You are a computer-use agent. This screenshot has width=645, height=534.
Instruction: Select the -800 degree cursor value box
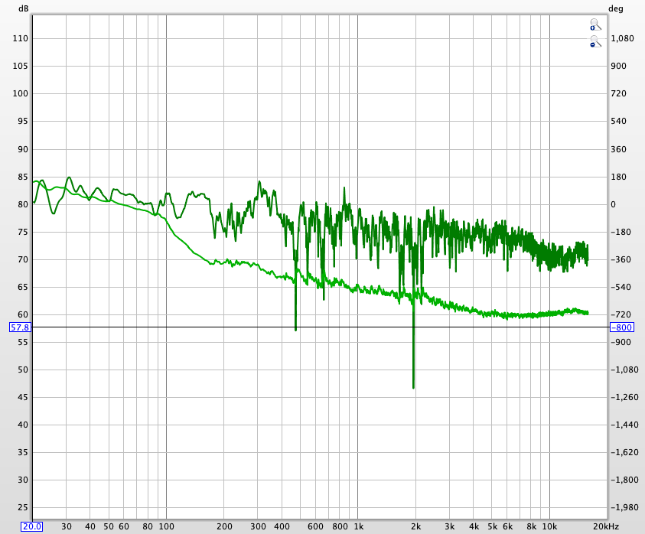click(x=621, y=327)
